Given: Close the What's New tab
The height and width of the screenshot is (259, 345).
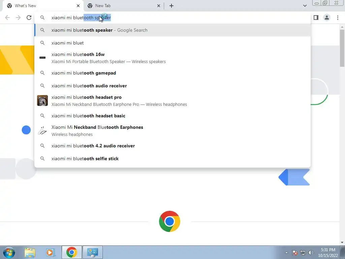Looking at the screenshot, I should [78, 6].
